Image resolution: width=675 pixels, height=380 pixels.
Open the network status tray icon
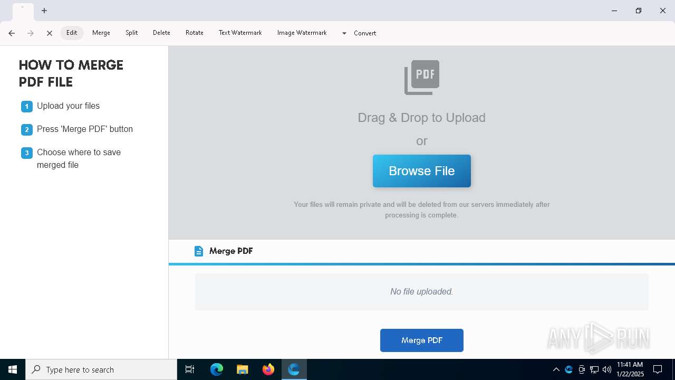(x=594, y=369)
